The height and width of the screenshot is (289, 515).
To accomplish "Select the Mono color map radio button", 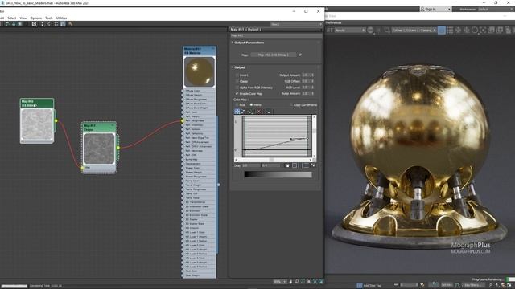I will (252, 105).
